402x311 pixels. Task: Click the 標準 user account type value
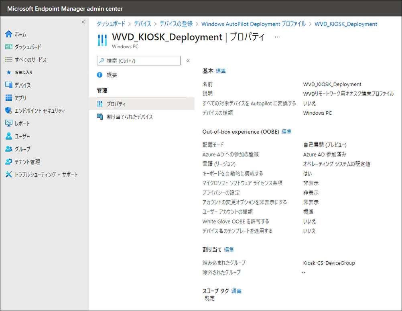coord(308,212)
